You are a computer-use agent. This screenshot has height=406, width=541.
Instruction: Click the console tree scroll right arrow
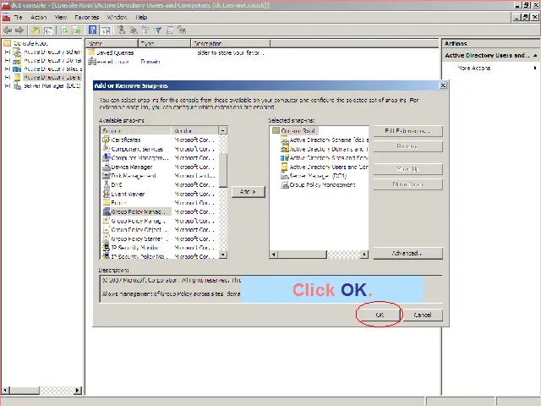pyautogui.click(x=78, y=390)
